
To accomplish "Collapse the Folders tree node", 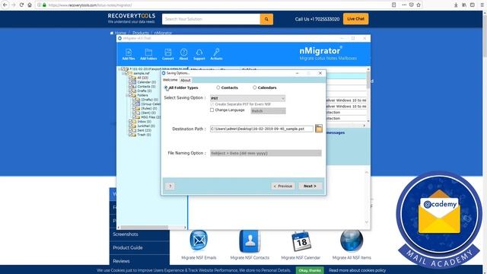I will pyautogui.click(x=127, y=95).
